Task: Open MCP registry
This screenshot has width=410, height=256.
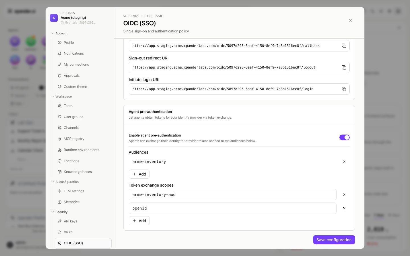Action: (x=83, y=139)
